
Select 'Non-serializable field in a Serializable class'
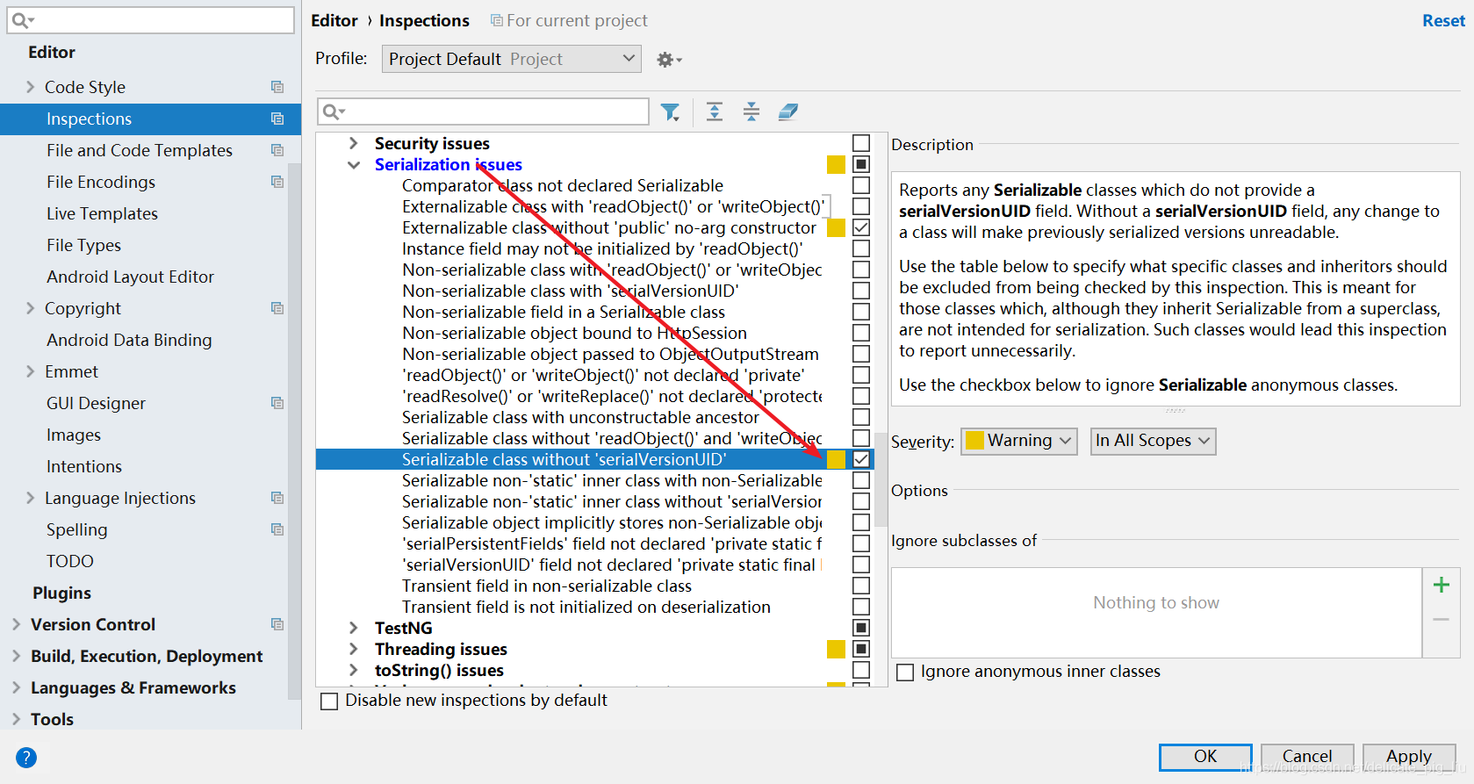pos(564,312)
